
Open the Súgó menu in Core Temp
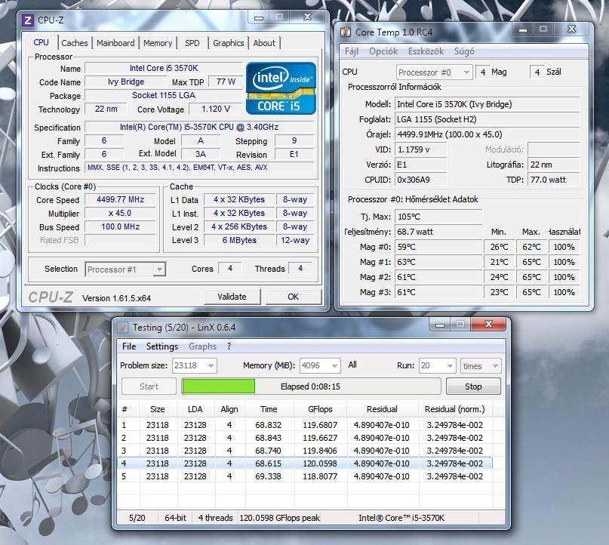tap(464, 51)
